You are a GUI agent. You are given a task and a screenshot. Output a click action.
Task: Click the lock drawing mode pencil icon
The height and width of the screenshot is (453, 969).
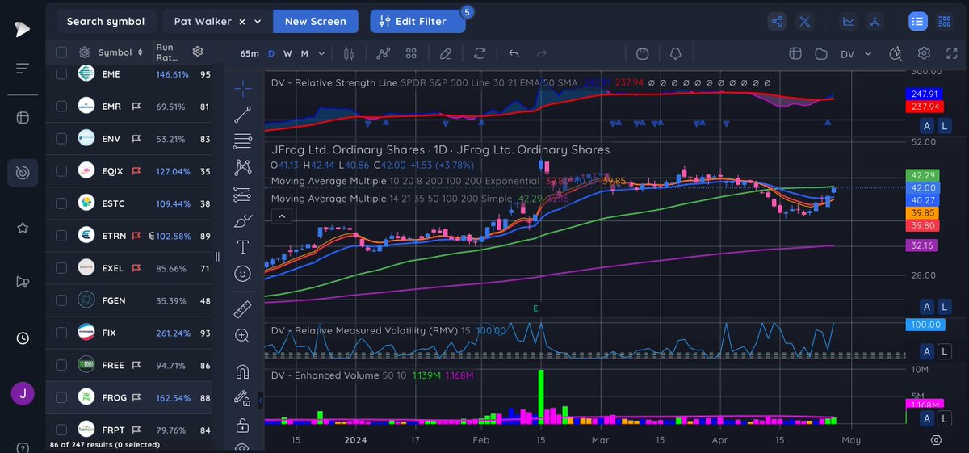click(242, 397)
